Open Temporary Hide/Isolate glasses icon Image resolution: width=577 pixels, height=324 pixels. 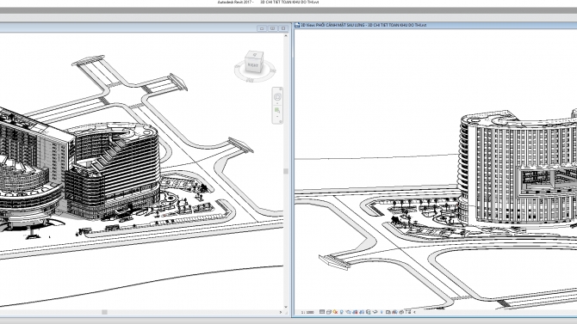tap(375, 312)
